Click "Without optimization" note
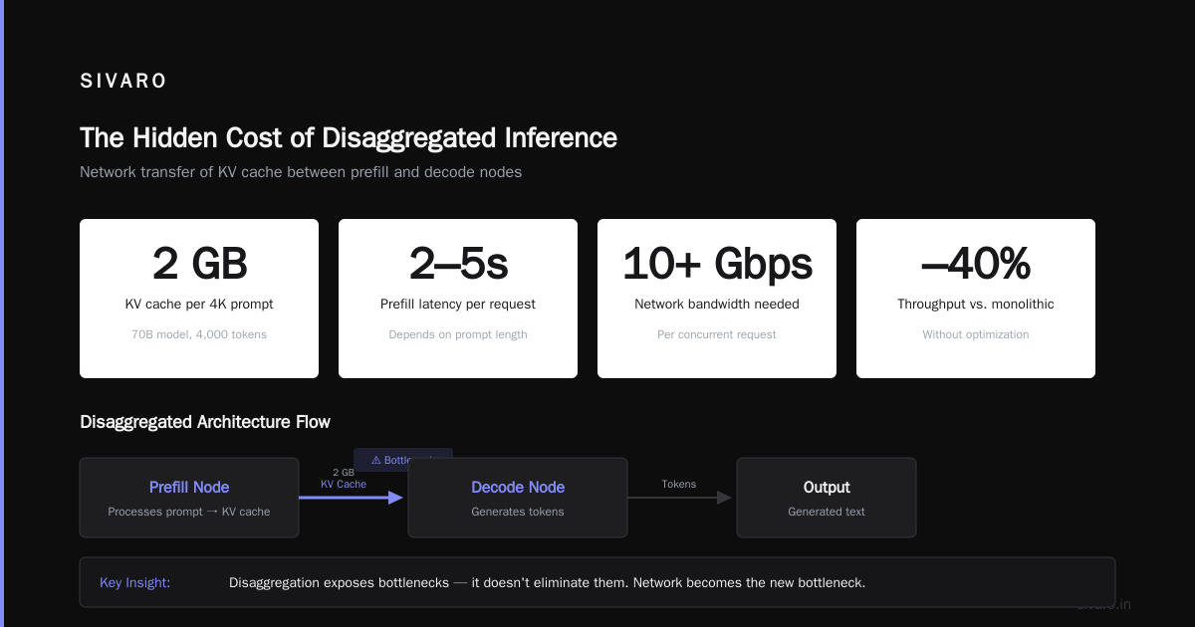This screenshot has height=627, width=1195. (x=976, y=334)
